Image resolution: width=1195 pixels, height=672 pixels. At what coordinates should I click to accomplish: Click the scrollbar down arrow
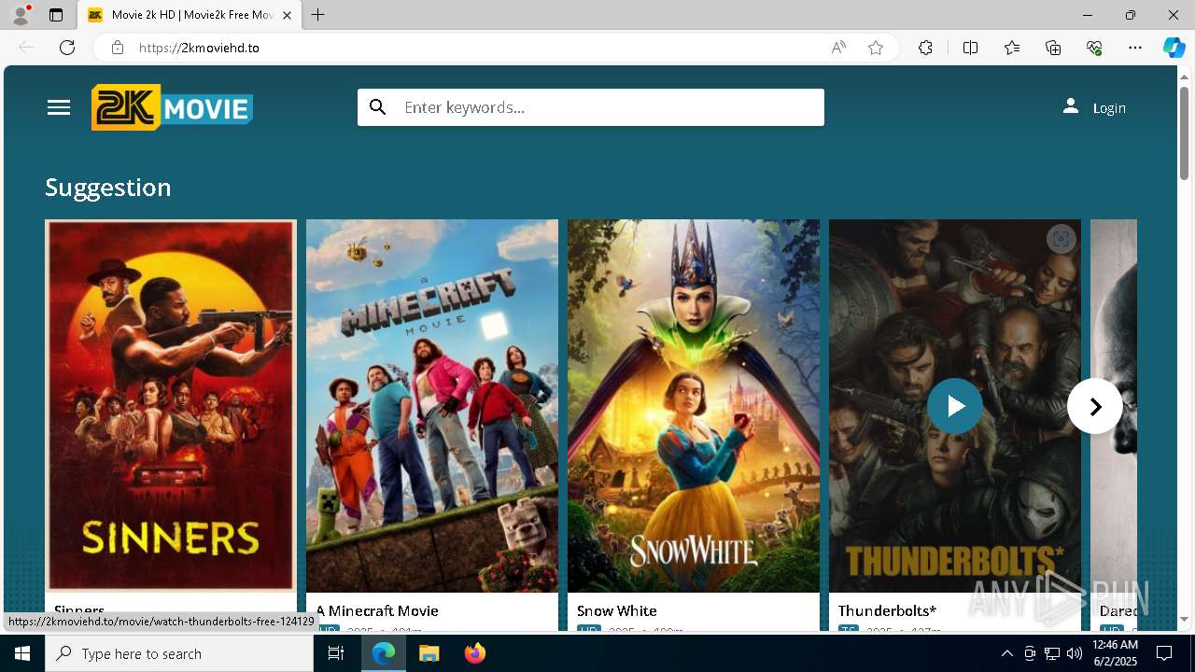[1185, 619]
